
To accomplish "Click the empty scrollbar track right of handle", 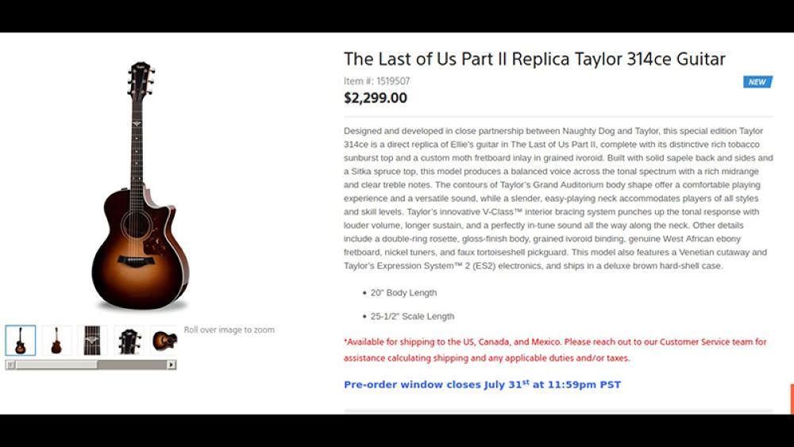I will pos(132,364).
